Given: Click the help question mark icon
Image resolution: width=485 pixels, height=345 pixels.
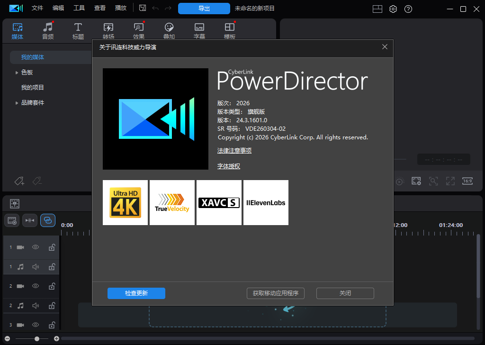Looking at the screenshot, I should coord(408,9).
